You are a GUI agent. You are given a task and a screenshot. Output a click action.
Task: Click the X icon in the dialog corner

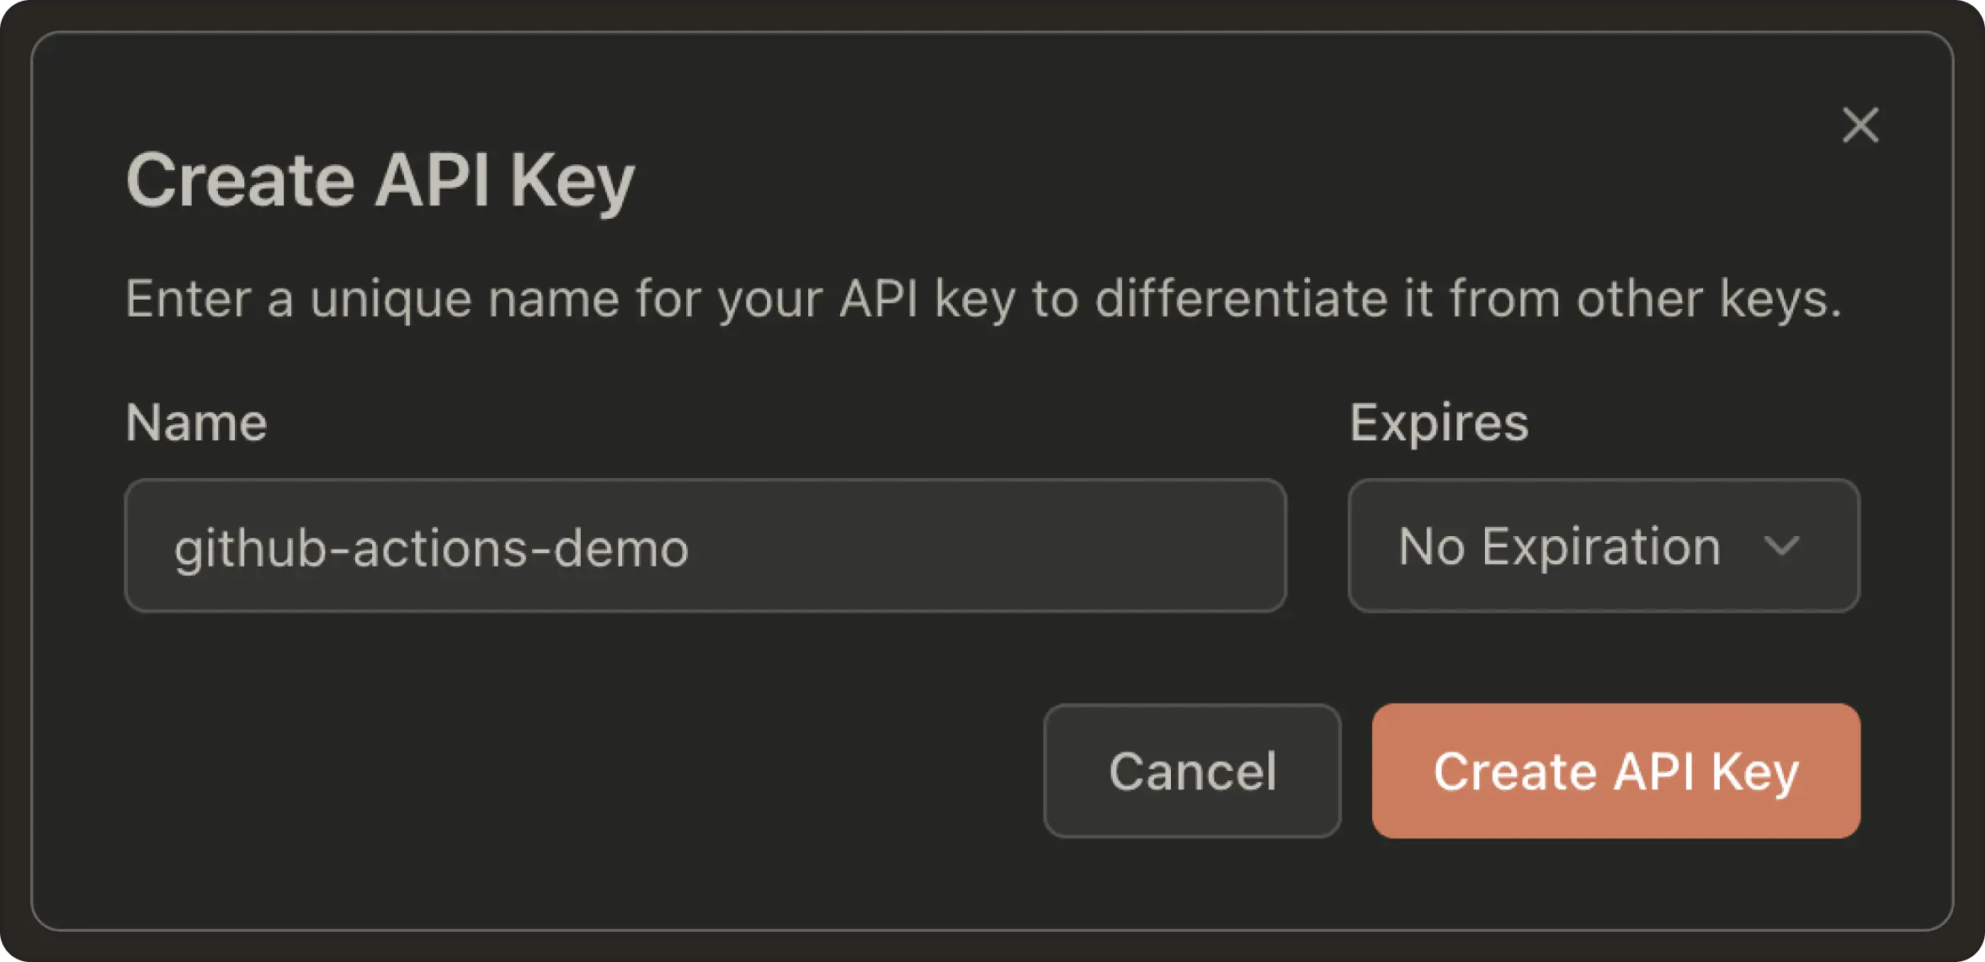[x=1860, y=125]
